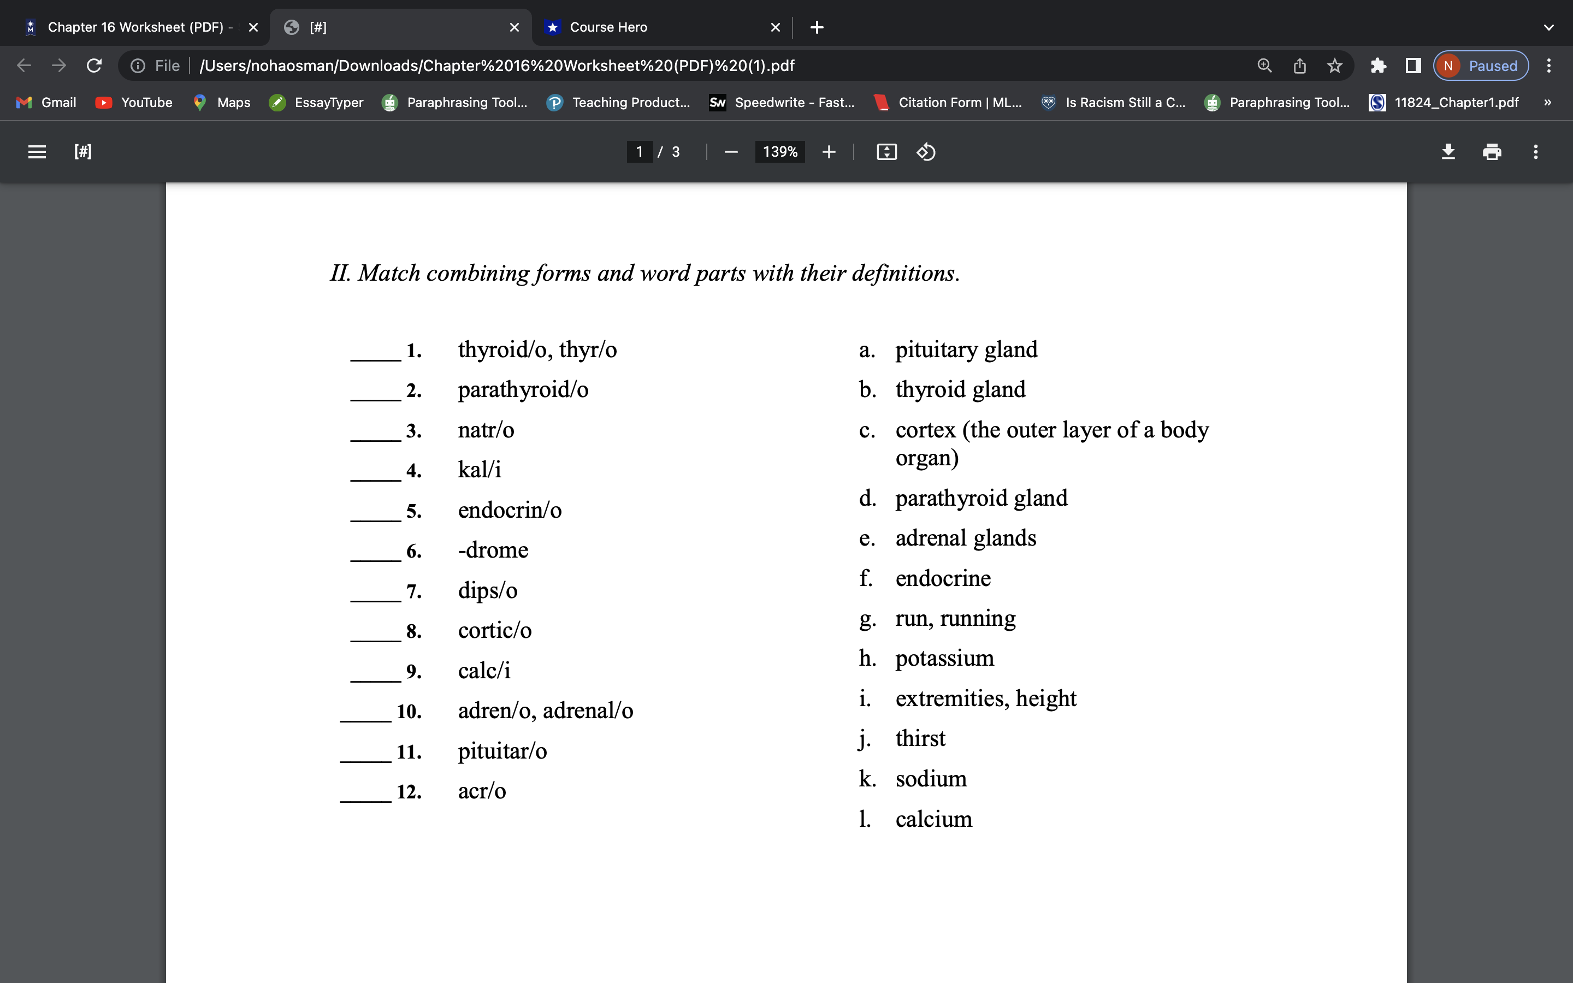
Task: Click the browser extensions puzzle icon
Action: (1379, 65)
